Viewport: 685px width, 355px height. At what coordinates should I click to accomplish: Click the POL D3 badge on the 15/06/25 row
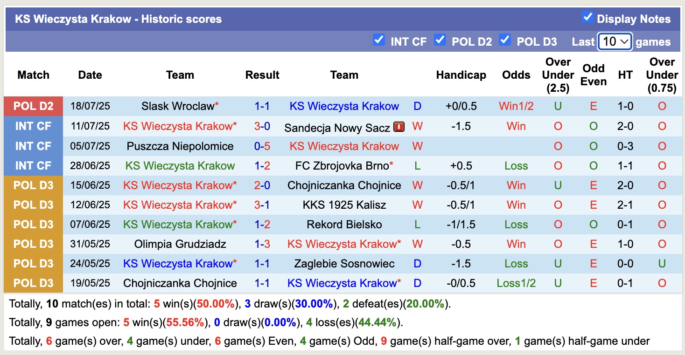pyautogui.click(x=33, y=185)
